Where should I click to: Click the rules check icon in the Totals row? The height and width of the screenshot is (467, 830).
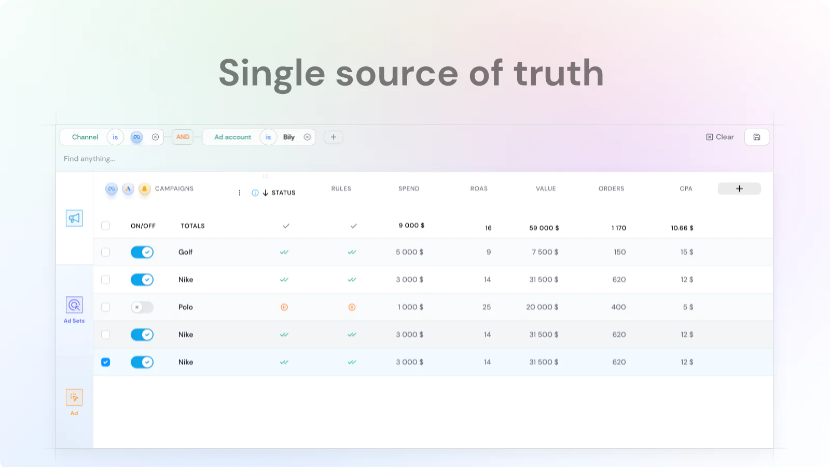353,226
